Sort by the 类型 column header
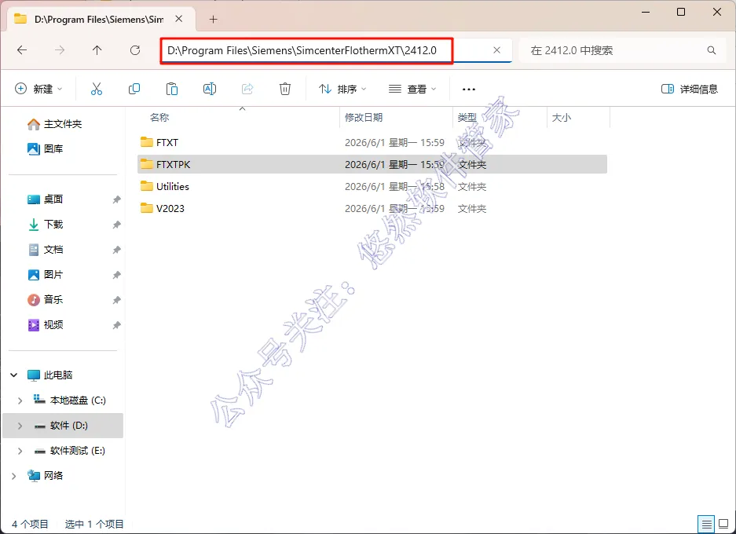 [x=467, y=117]
